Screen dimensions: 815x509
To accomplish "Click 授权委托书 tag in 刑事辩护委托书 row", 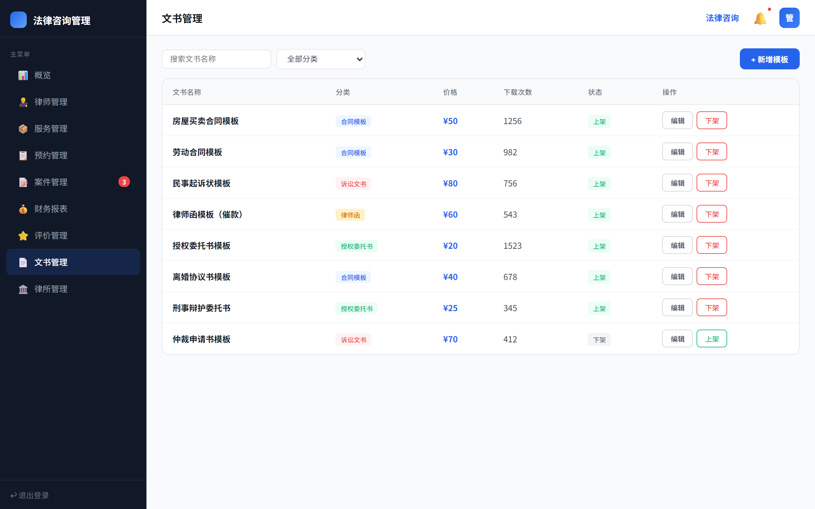I will tap(356, 308).
